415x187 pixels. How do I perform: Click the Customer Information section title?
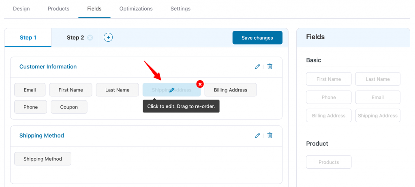pos(48,67)
